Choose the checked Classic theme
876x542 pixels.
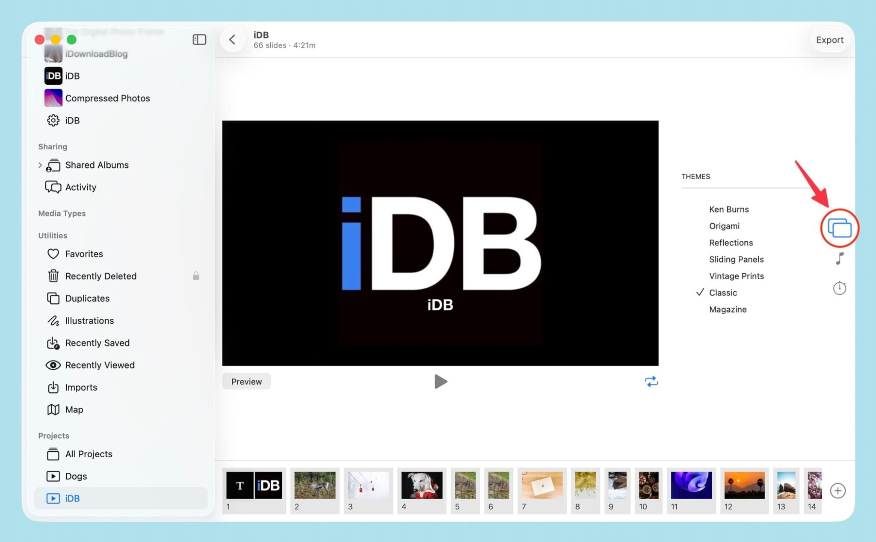click(x=723, y=293)
